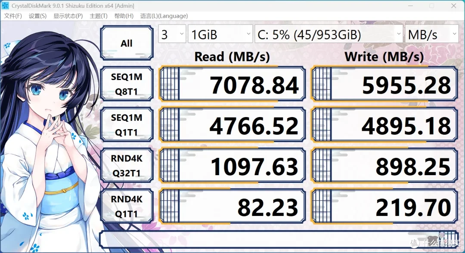Open the 1GiB test size dropdown

click(x=220, y=34)
